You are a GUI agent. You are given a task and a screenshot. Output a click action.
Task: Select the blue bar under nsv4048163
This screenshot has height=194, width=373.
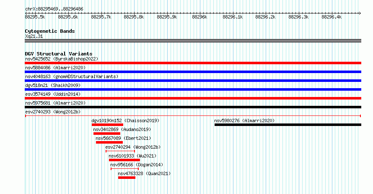(x=193, y=81)
